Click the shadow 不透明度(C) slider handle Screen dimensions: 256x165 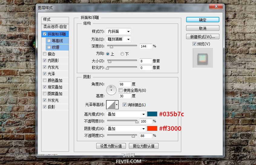[x=133, y=136]
